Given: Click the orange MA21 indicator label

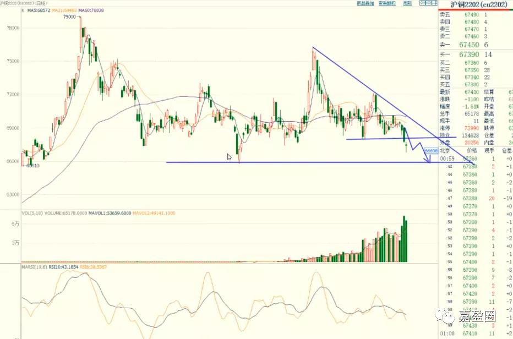Looking at the screenshot, I should pyautogui.click(x=65, y=10).
